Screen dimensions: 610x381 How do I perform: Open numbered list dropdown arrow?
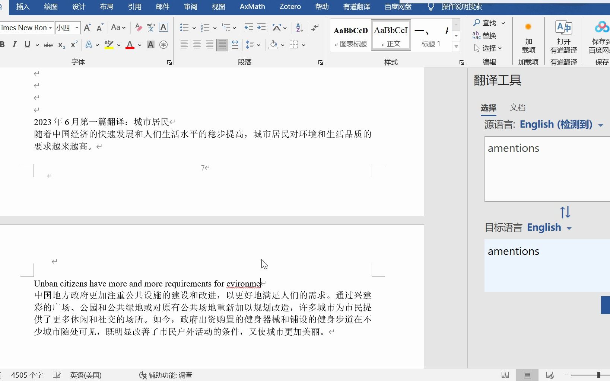click(x=215, y=28)
